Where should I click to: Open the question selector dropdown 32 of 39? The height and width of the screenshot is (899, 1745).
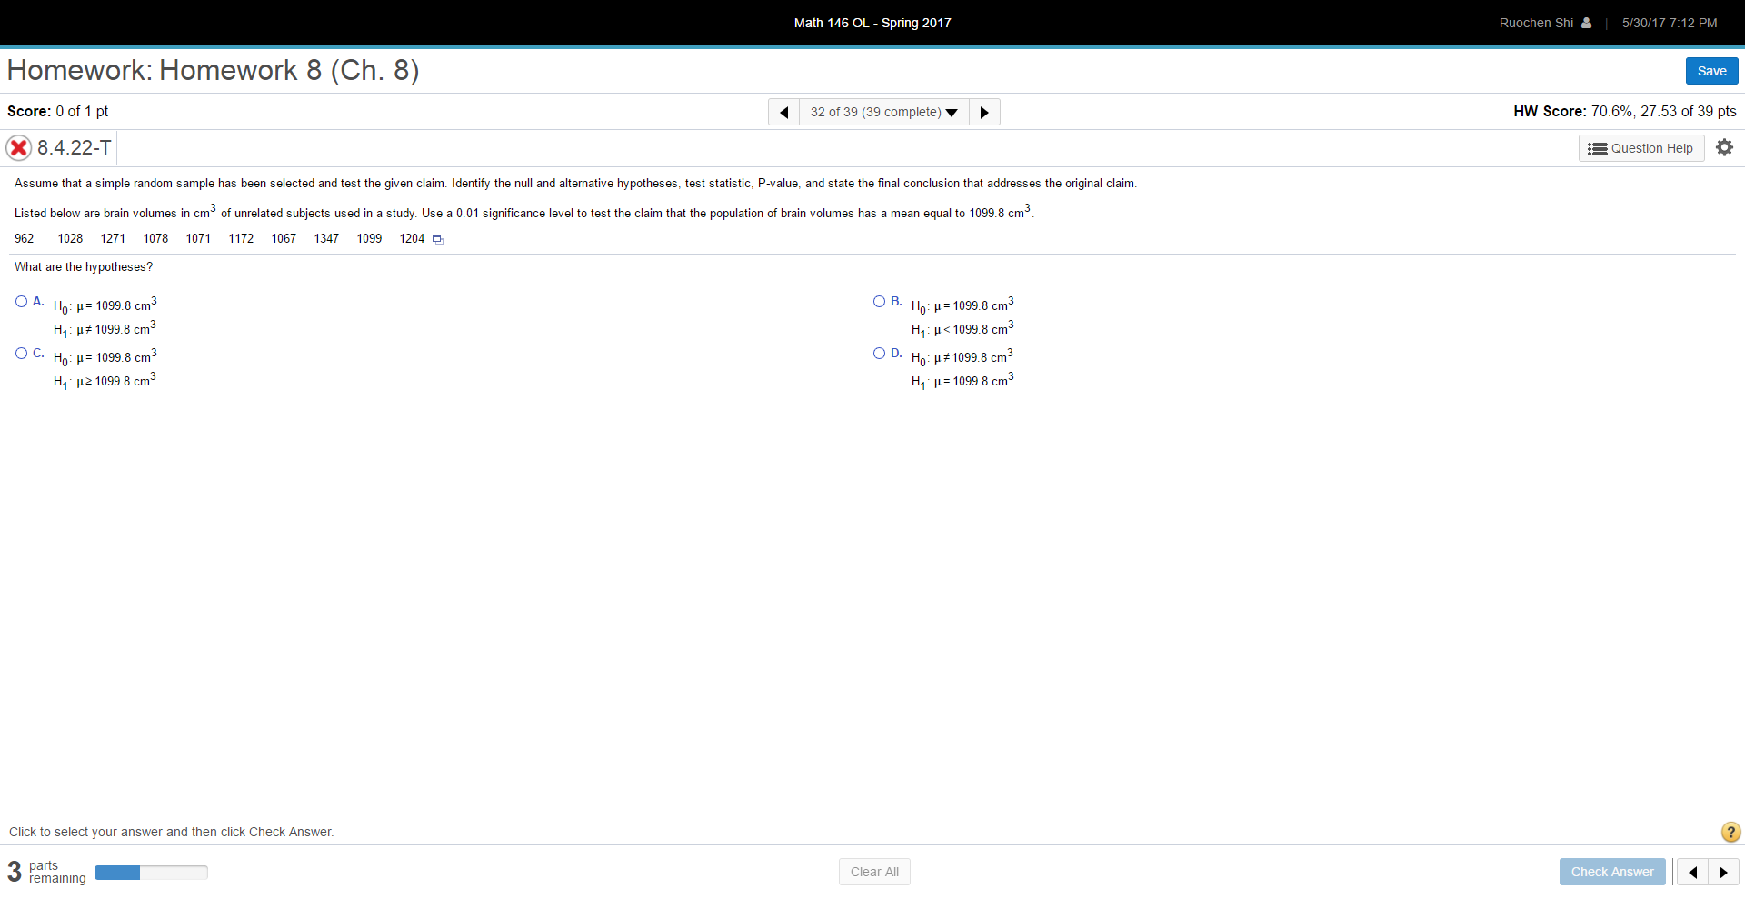click(883, 112)
